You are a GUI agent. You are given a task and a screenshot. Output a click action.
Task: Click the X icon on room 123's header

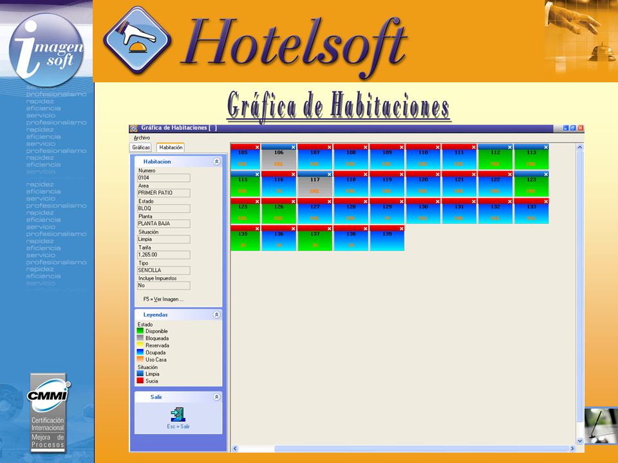click(x=546, y=174)
